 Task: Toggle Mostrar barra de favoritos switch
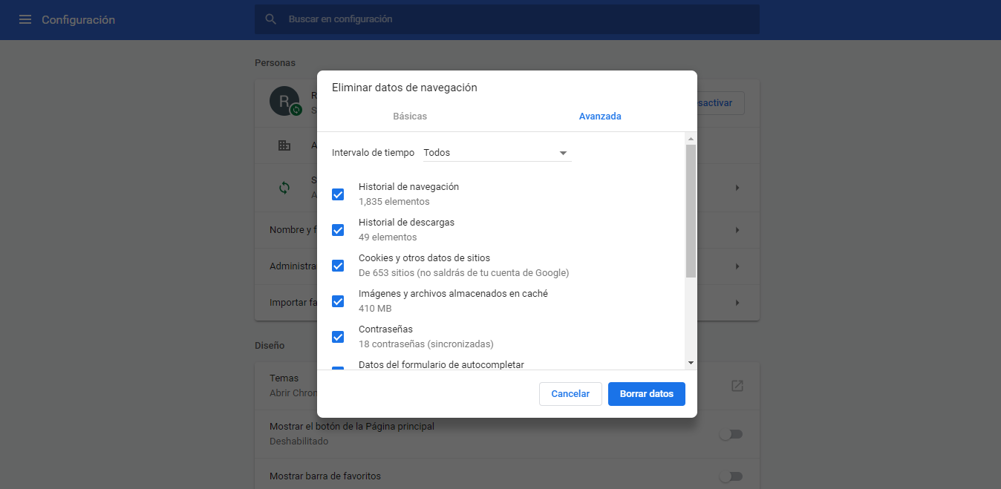click(x=731, y=476)
